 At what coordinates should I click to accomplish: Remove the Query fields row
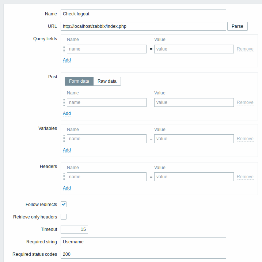click(x=245, y=49)
